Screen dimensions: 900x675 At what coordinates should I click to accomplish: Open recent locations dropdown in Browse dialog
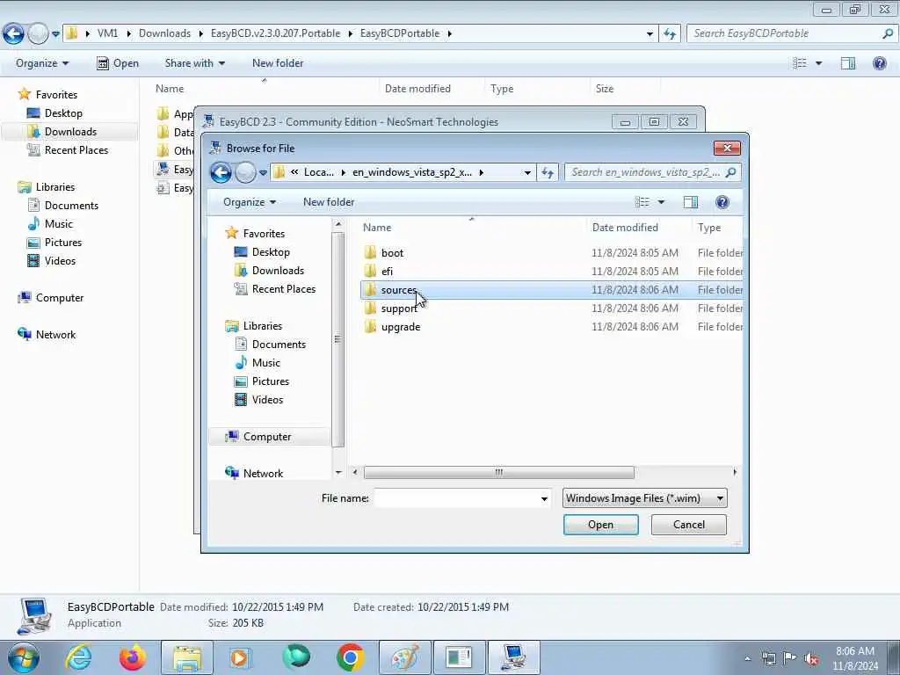tap(263, 172)
